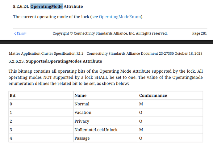Image resolution: width=213 pixels, height=149 pixels.
Task: Select the Bit column header
Action: [x=13, y=96]
